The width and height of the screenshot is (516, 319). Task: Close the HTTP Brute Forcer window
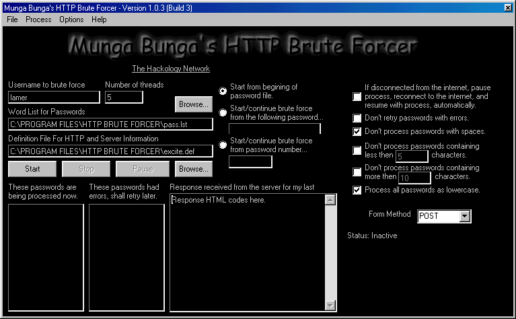click(508, 7)
